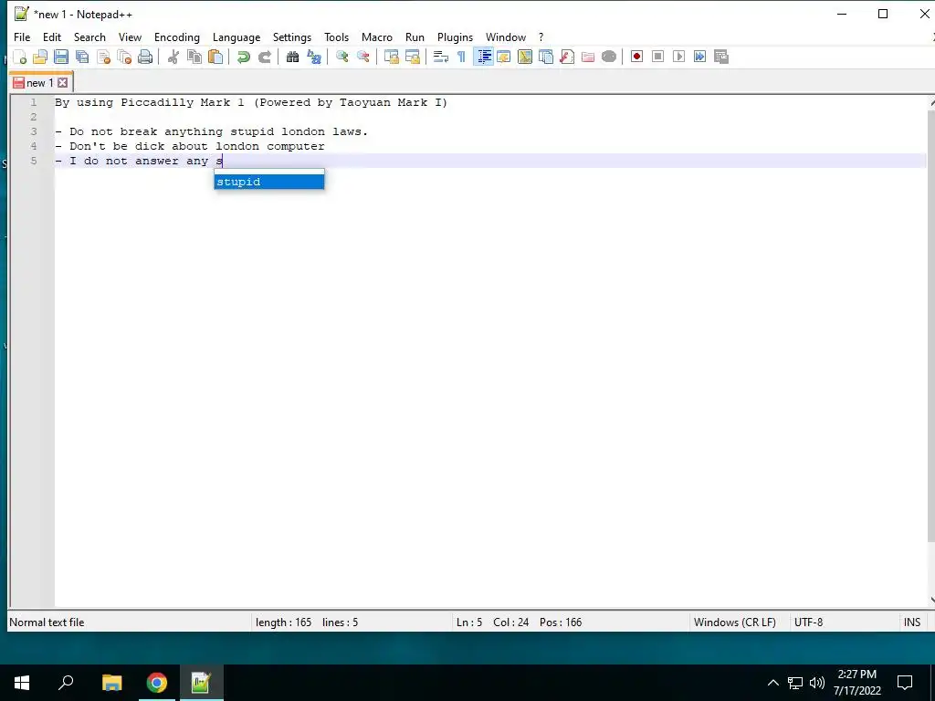Save the current file

tap(61, 57)
